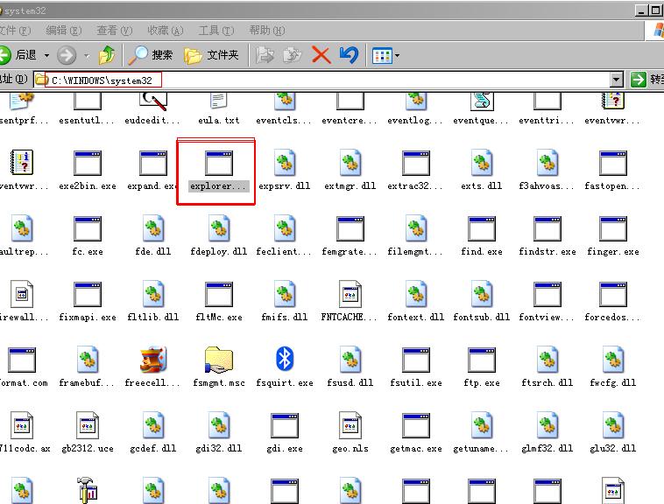The width and height of the screenshot is (664, 504).
Task: Select the fixmapi.exe file icon
Action: (88, 294)
